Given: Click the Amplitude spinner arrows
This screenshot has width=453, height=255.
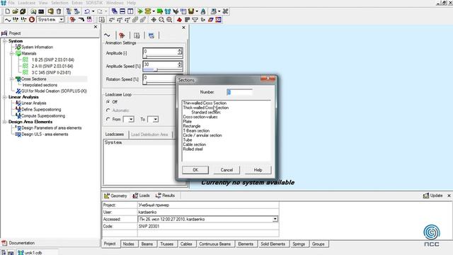Looking at the screenshot, I should pyautogui.click(x=180, y=51).
